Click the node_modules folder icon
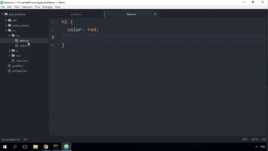The width and height of the screenshot is (268, 151). [10, 25]
